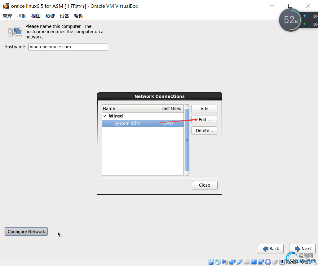Click Delete... in Network Connections
Screen dimensions: 318x266
(x=204, y=131)
